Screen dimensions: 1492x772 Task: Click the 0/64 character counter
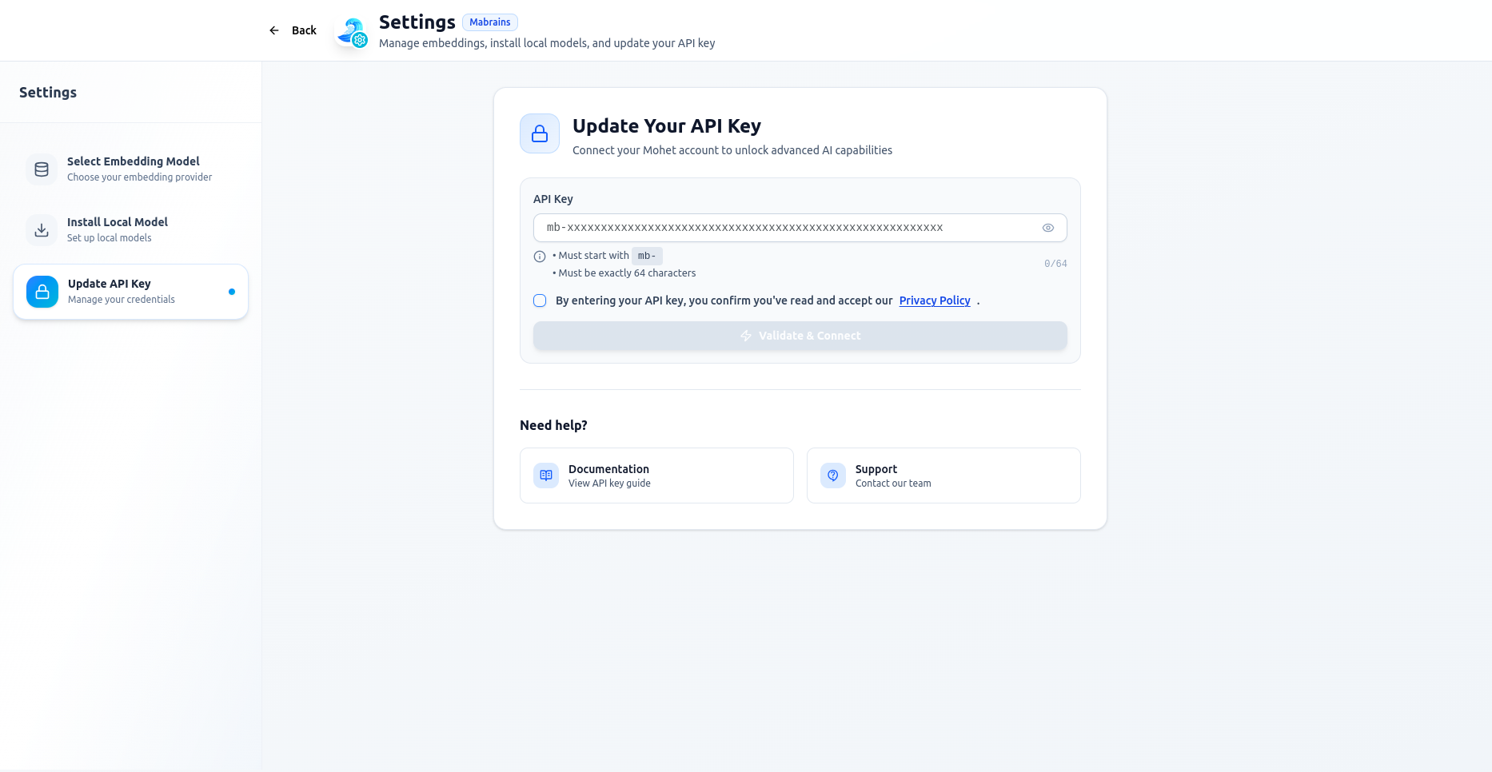pos(1055,263)
